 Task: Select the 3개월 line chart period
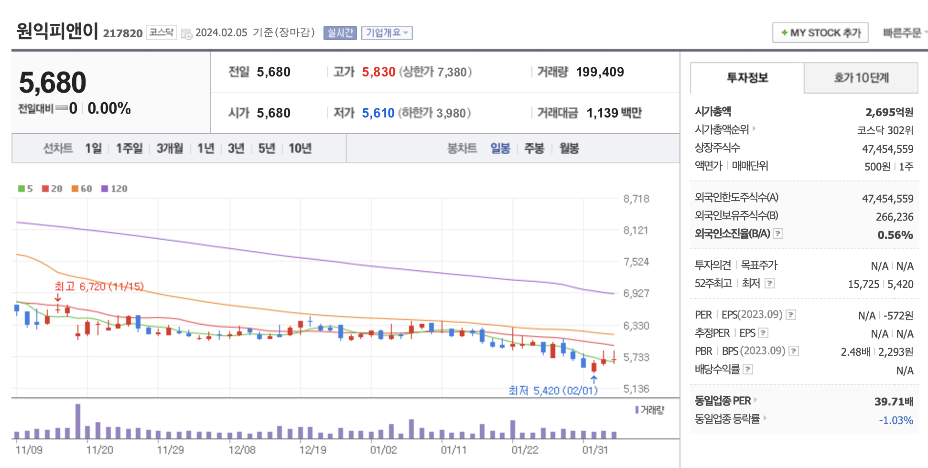pos(170,149)
